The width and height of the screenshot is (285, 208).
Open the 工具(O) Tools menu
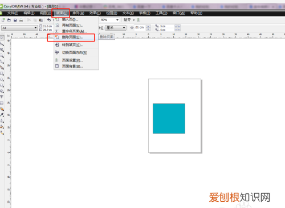pos(161,13)
